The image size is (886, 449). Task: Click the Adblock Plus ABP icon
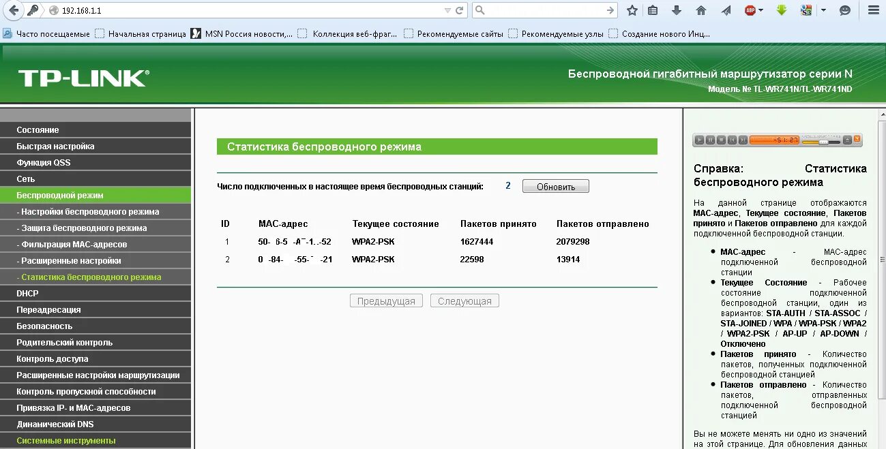click(750, 10)
